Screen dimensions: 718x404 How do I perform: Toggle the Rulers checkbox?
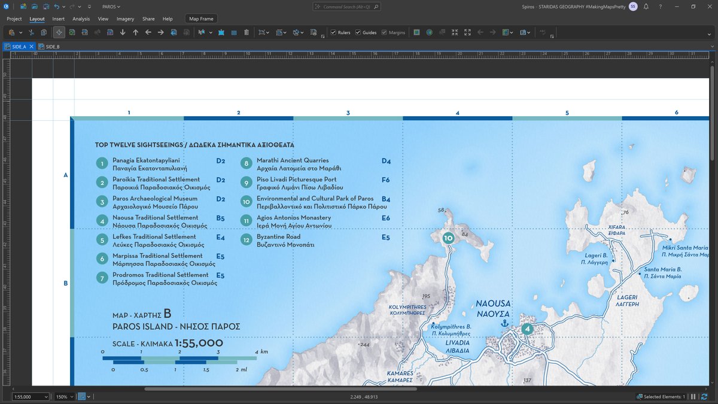tap(334, 32)
